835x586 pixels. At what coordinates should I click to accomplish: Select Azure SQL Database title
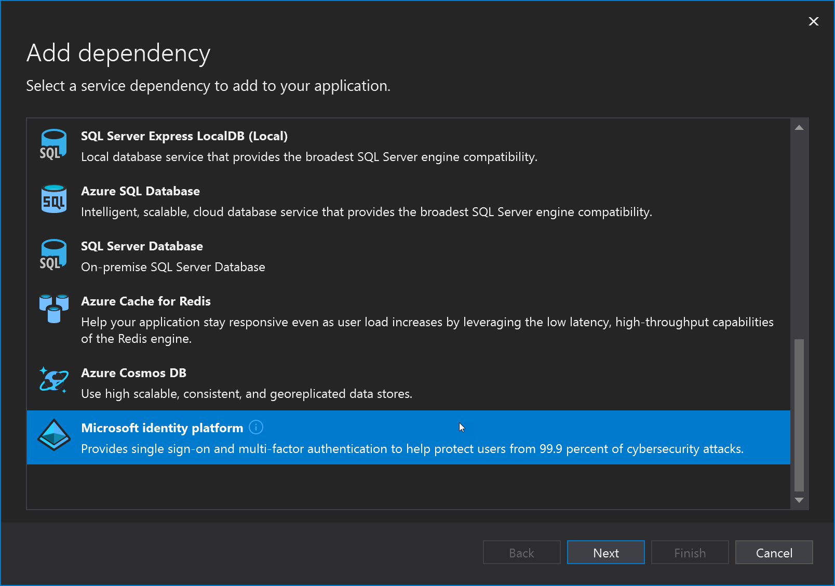coord(140,191)
